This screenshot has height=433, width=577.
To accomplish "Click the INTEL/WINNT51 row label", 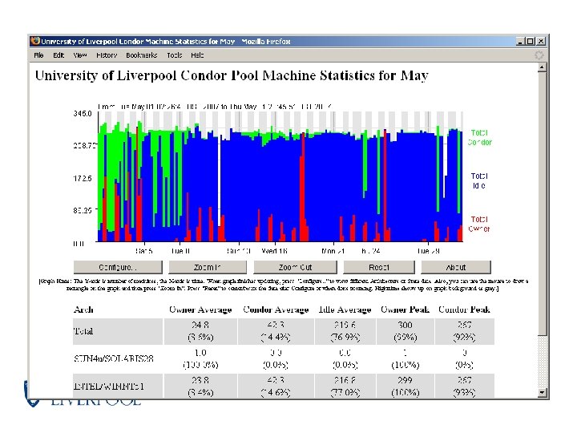I will pos(109,386).
